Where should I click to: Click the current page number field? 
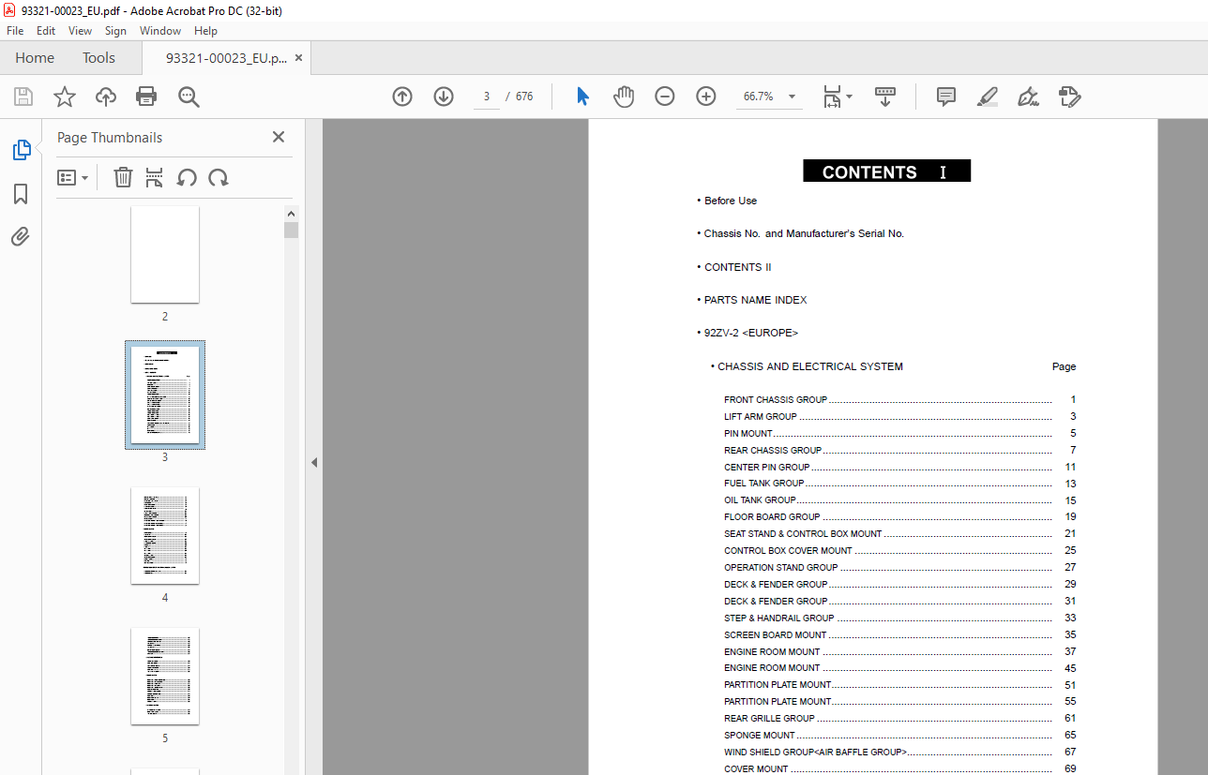click(487, 97)
